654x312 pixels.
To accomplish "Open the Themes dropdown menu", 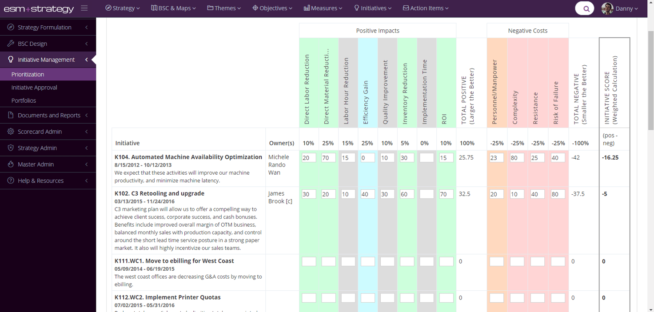I will [x=224, y=8].
